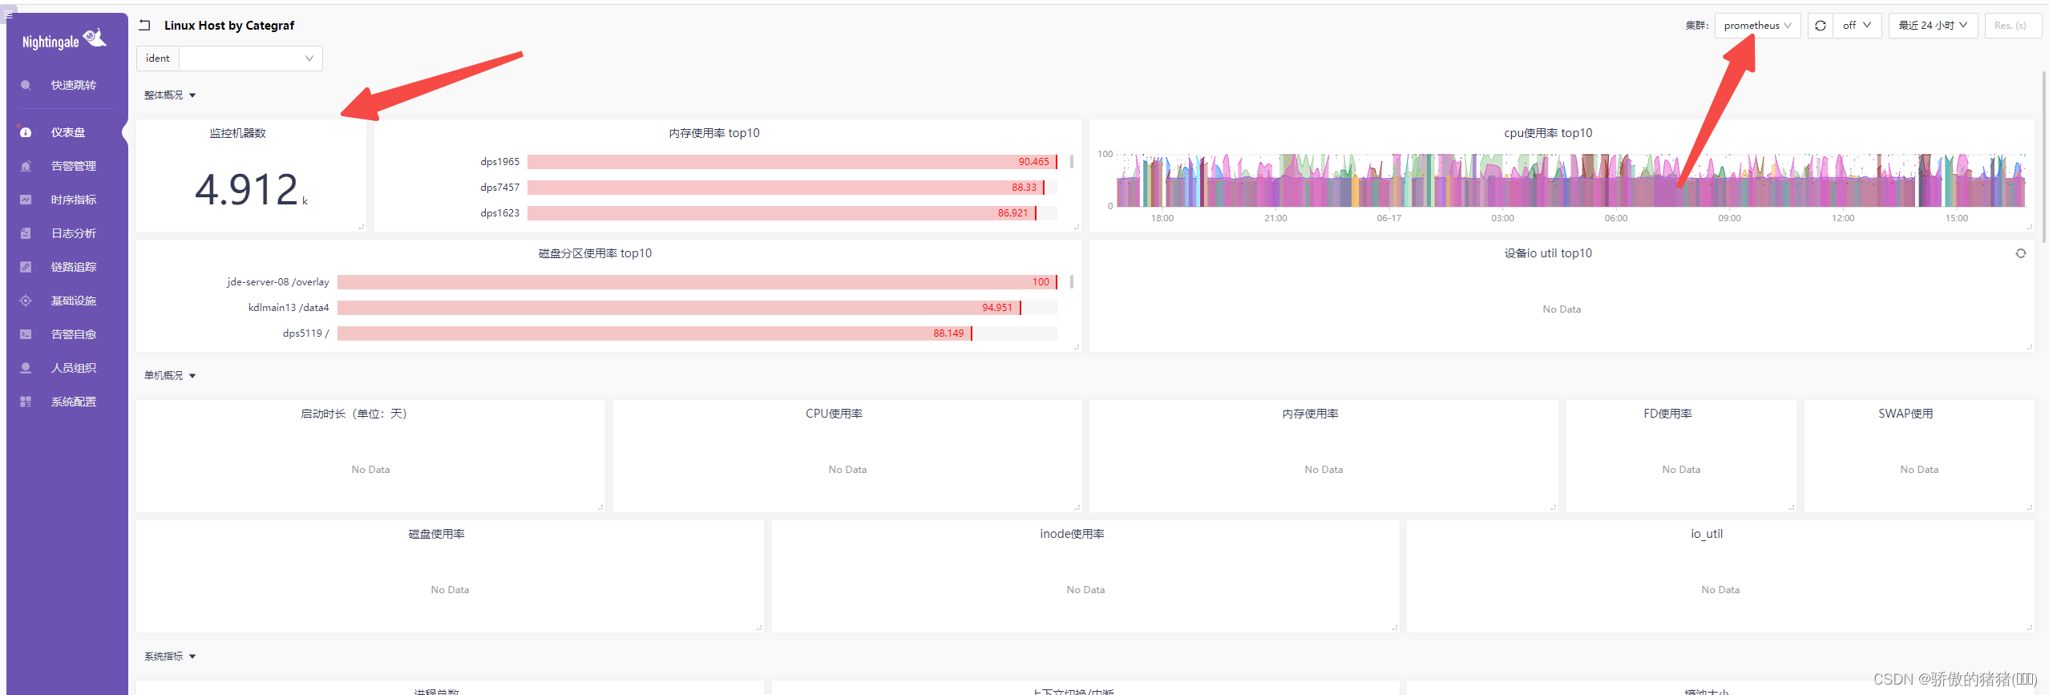Click the disk partition top10 panel scrollbar
The height and width of the screenshot is (695, 2049).
click(1072, 282)
